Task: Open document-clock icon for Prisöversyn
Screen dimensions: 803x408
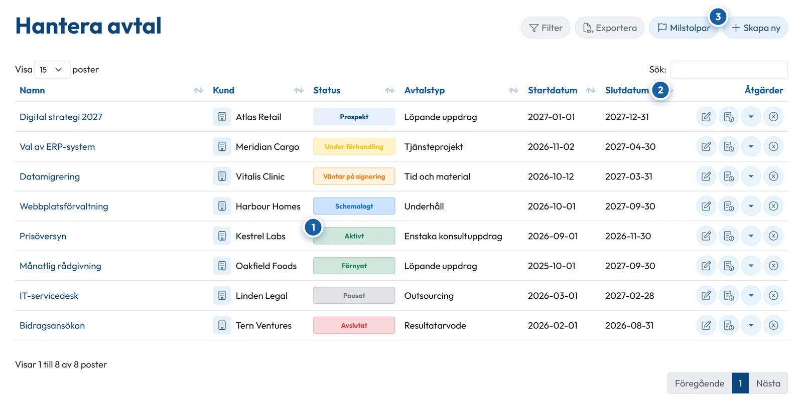Action: pos(729,236)
